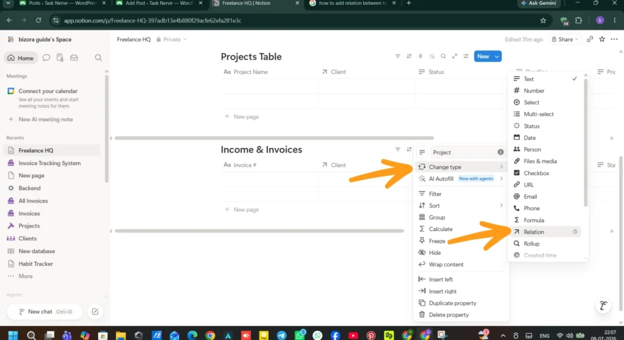
Task: Freeze up to this column
Action: [x=461, y=241]
